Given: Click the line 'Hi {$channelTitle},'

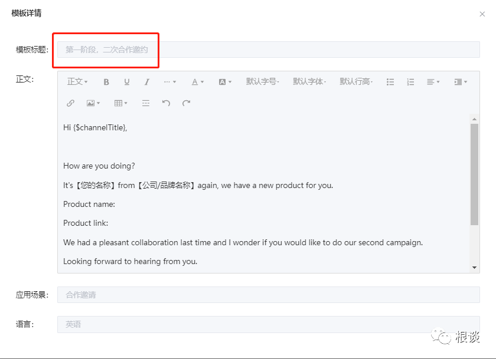Looking at the screenshot, I should coord(95,127).
